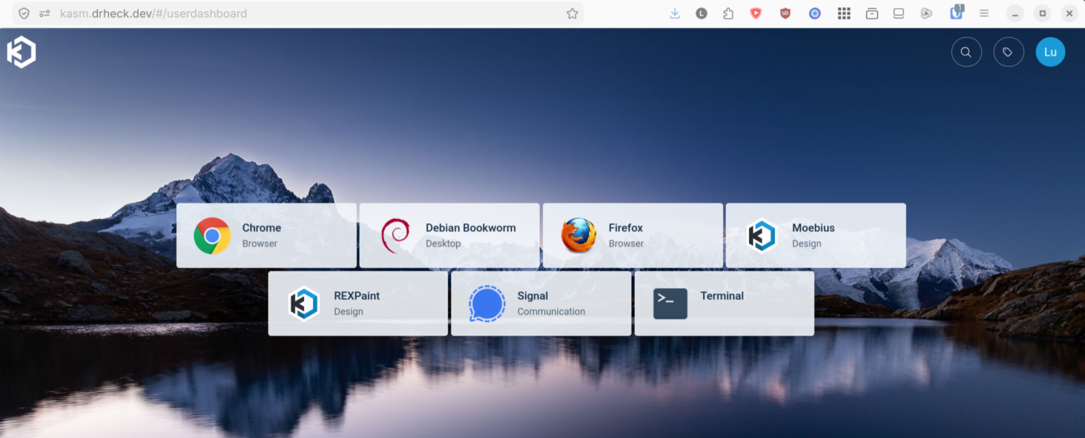Open the nine-dot grid extension icon

pos(844,14)
